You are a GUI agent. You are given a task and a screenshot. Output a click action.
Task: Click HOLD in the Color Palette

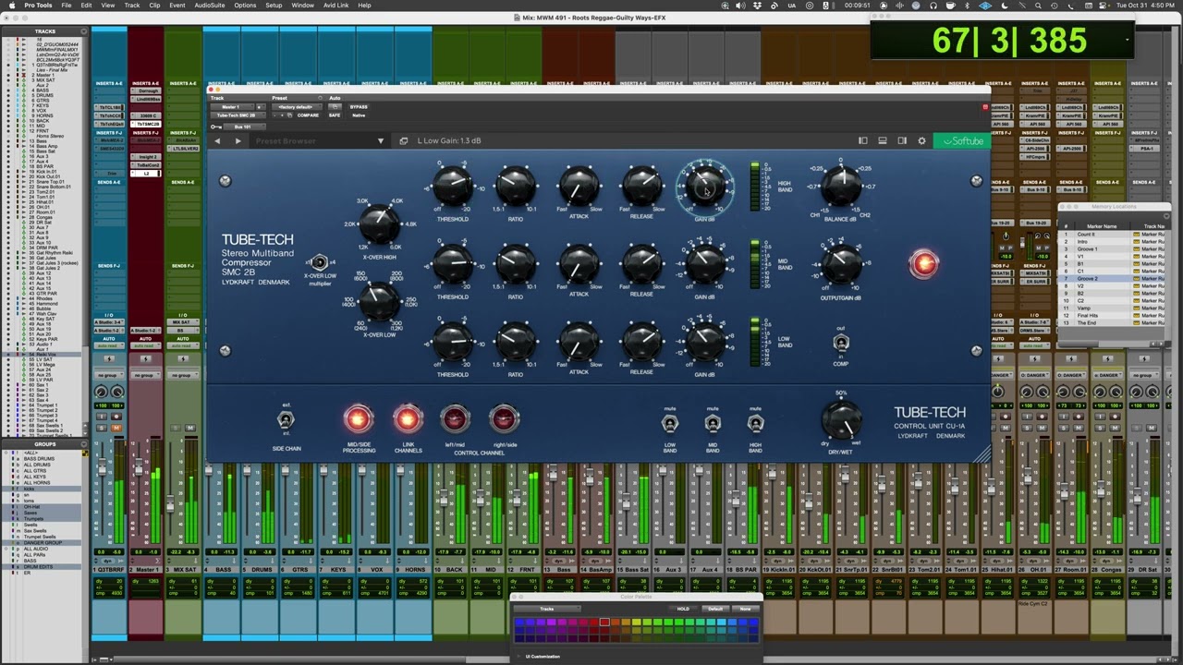(683, 609)
